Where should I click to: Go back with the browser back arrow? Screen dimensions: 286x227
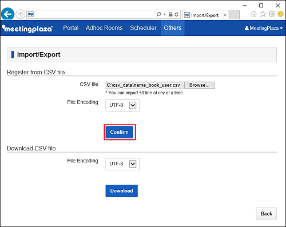7,14
